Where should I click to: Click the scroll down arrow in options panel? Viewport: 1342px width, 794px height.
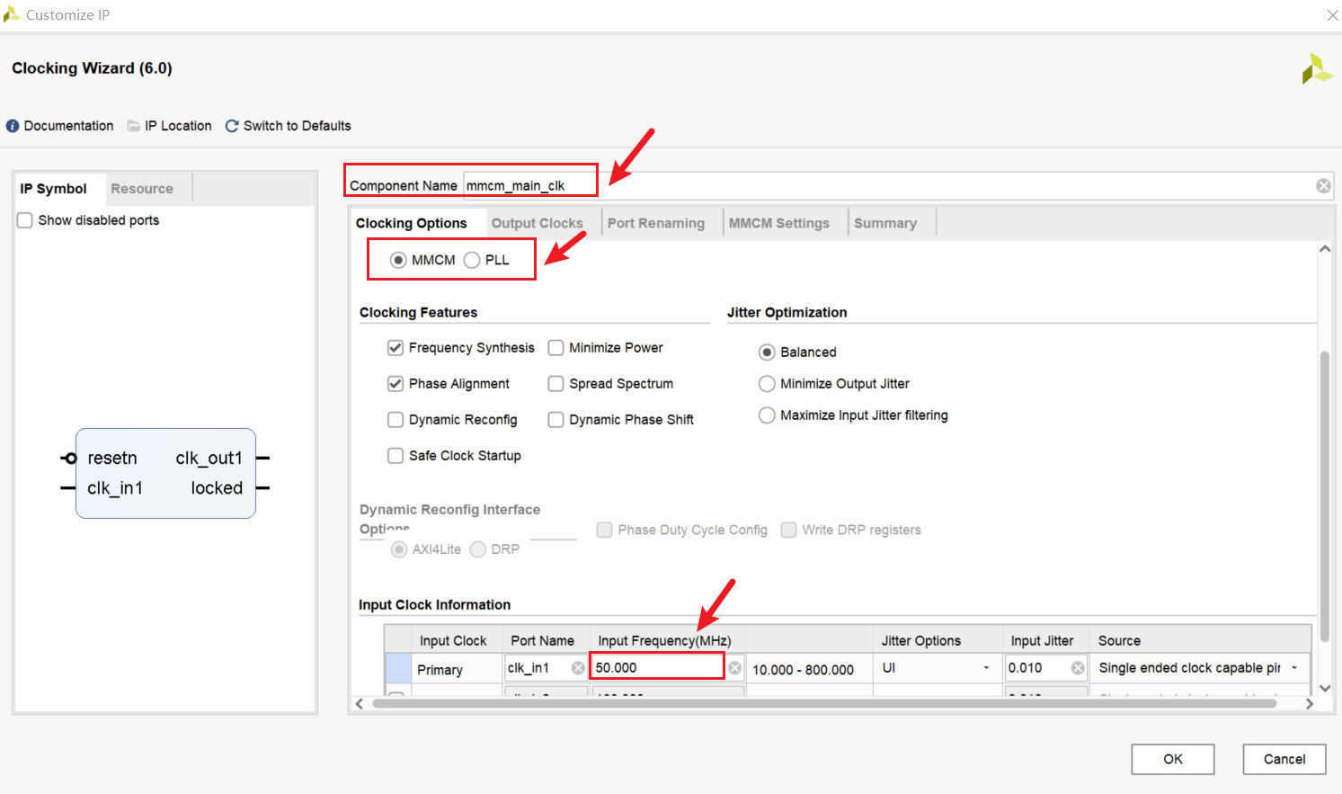pos(1325,688)
